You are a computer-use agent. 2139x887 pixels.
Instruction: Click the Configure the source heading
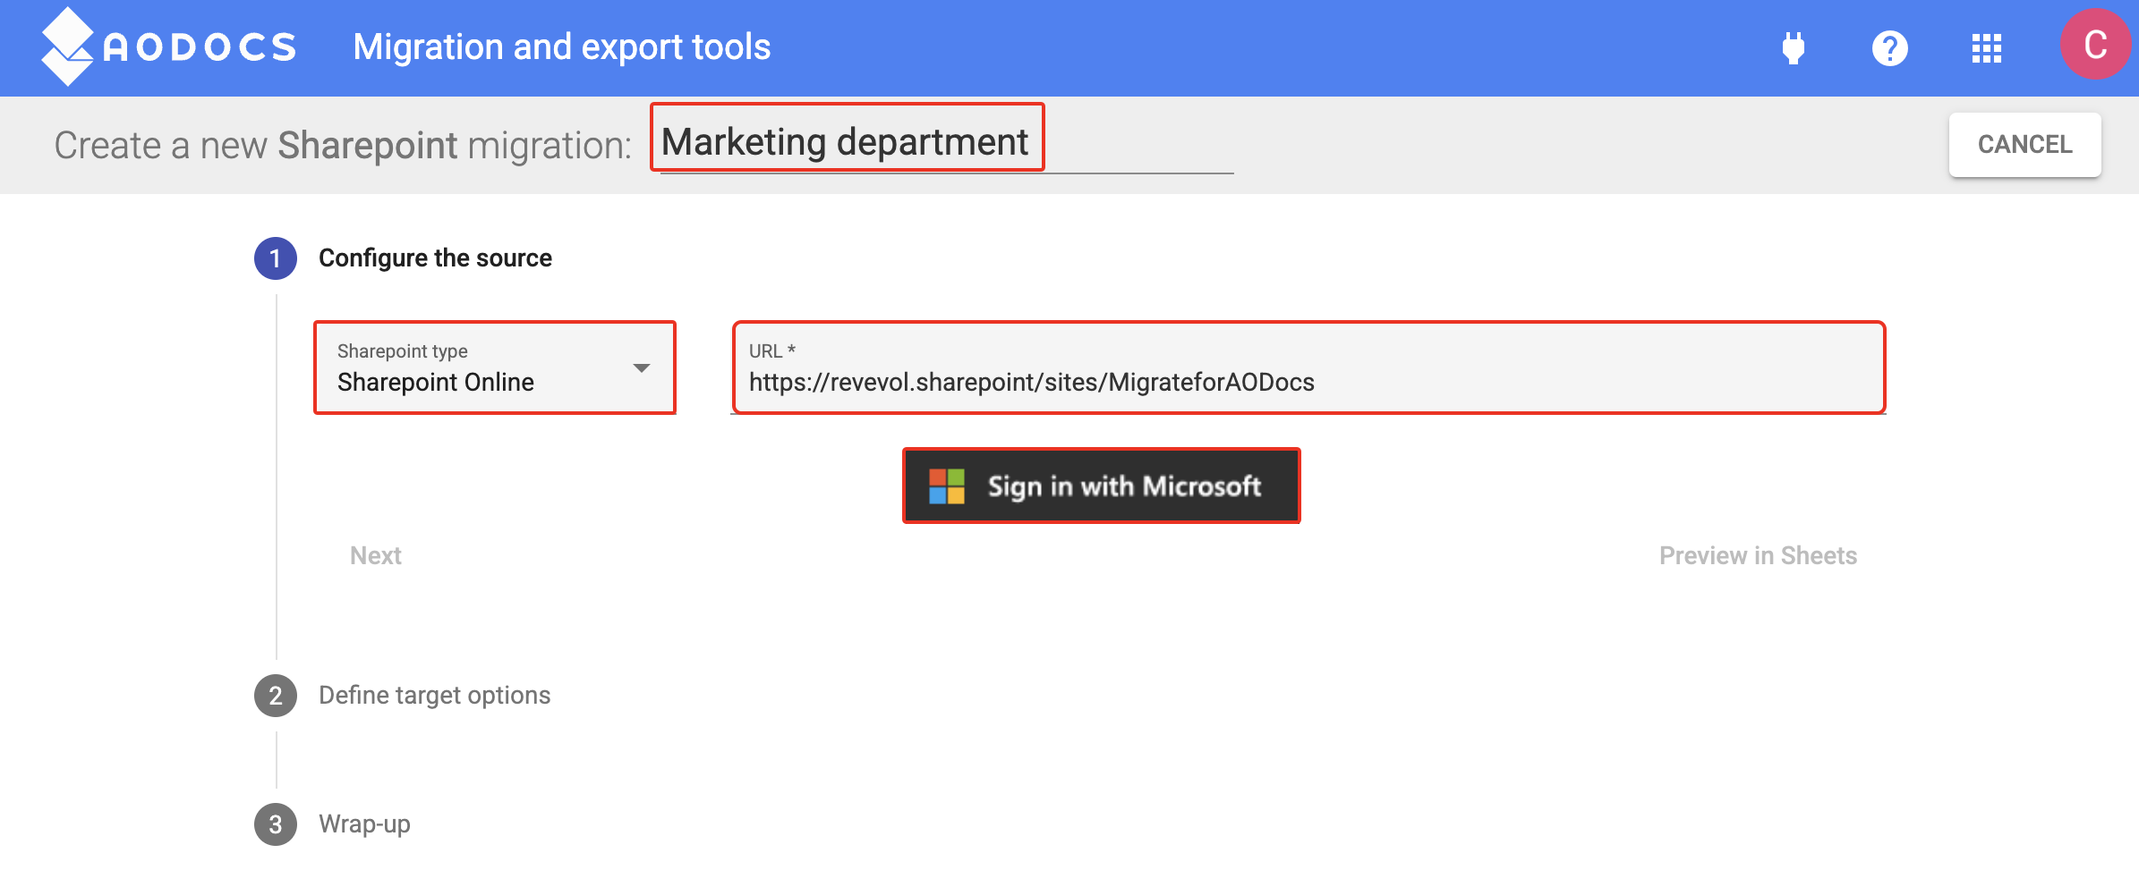pos(435,258)
